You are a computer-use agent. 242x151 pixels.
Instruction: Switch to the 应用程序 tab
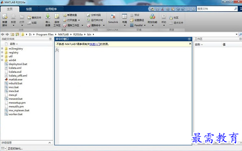pos(51,9)
